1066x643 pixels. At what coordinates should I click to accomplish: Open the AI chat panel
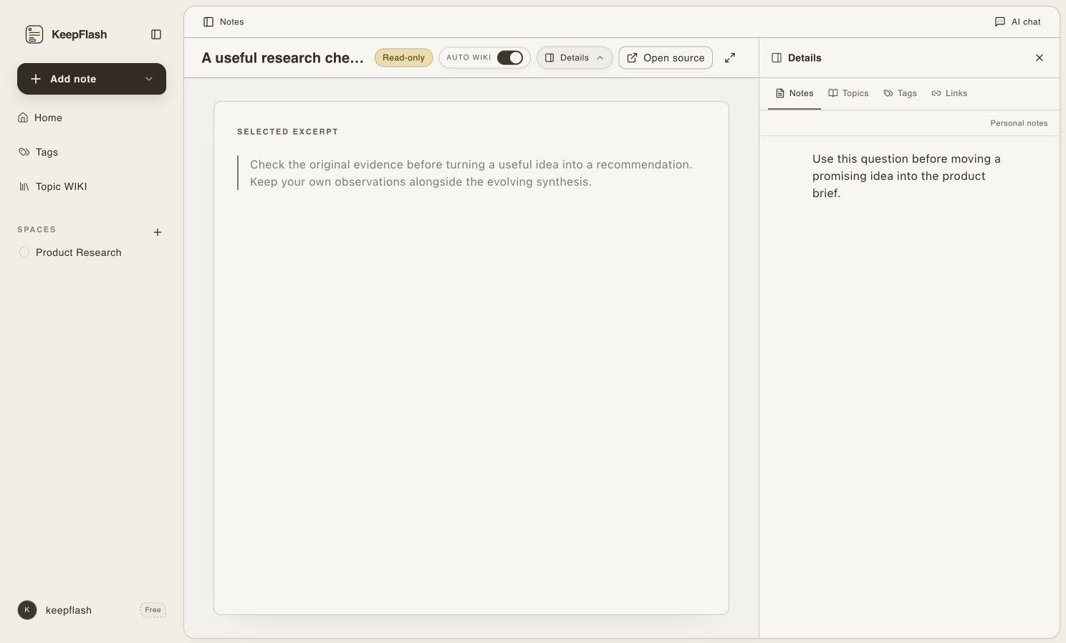point(1017,22)
